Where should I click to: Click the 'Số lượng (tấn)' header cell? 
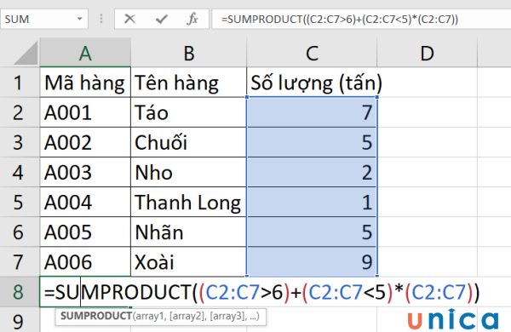click(312, 83)
